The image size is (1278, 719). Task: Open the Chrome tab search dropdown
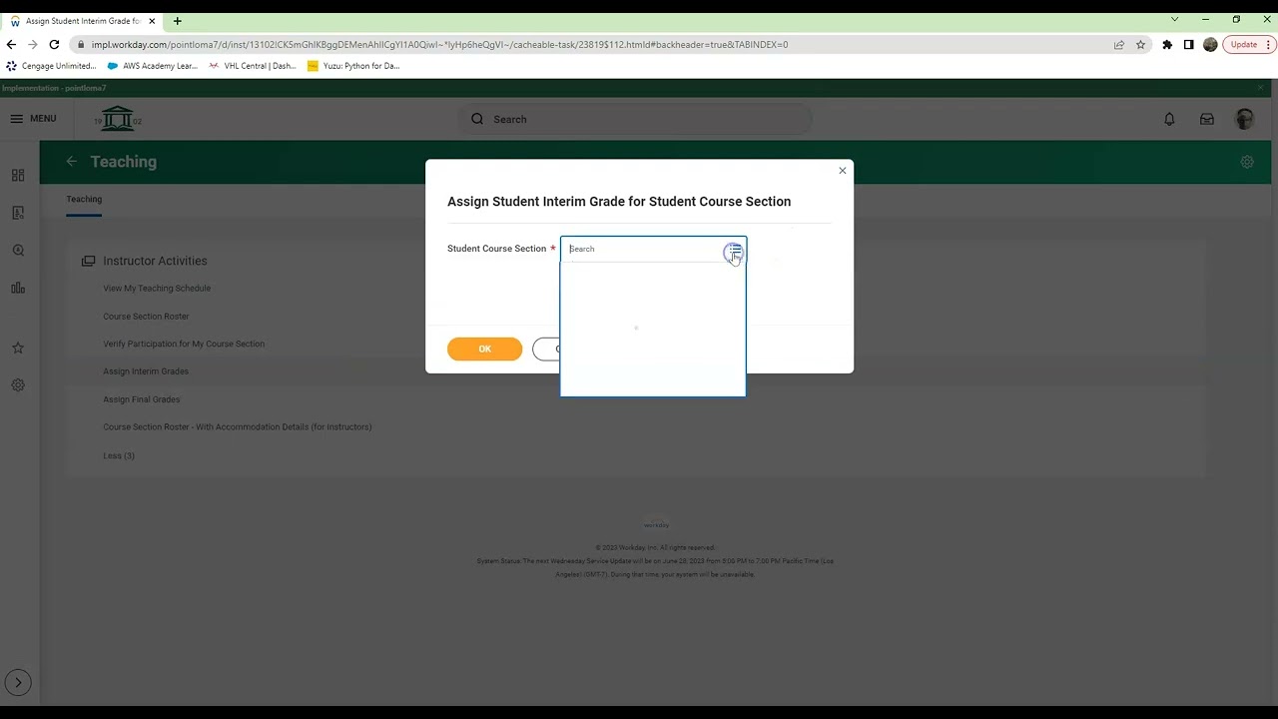1174,20
